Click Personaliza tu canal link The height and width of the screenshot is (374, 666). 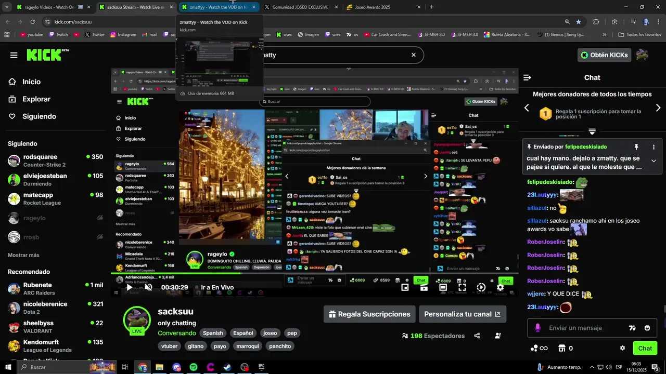tap(463, 314)
